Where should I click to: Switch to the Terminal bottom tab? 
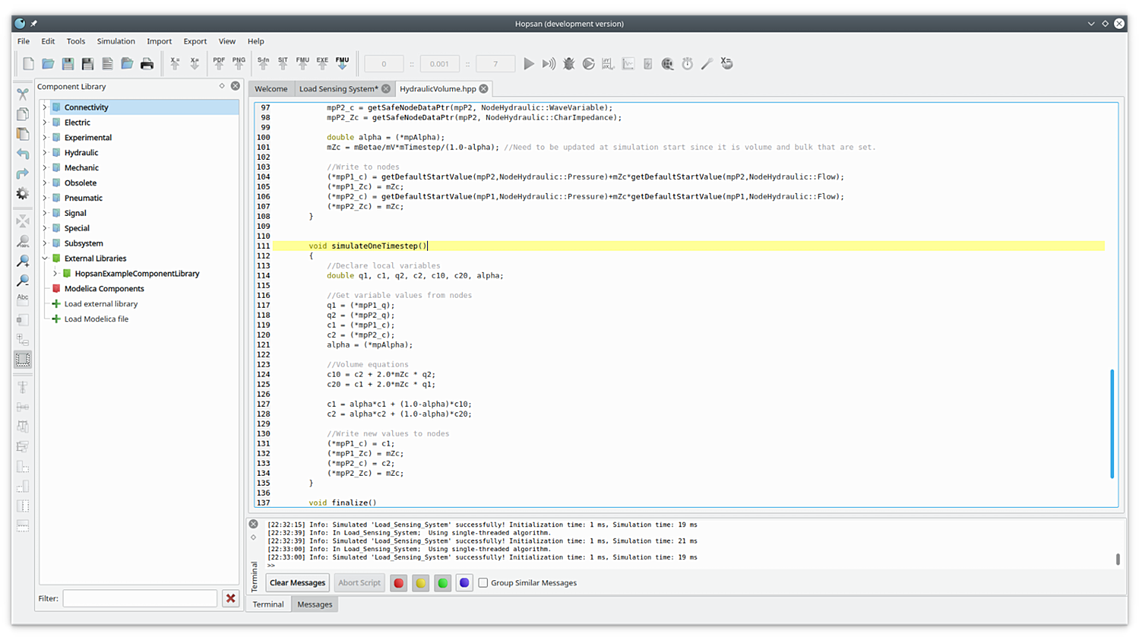tap(268, 605)
